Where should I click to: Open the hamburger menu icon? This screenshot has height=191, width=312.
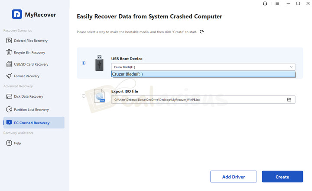[277, 3]
